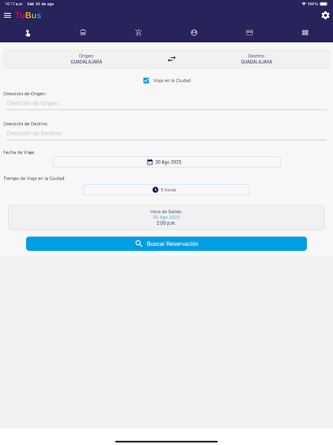333x445 pixels.
Task: Open Destino GUADALAJARA selector
Action: coord(256,59)
